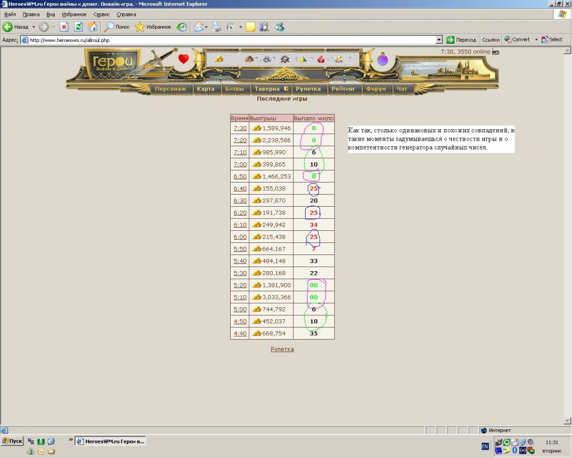This screenshot has height=458, width=572.
Task: Click the mercury resource icon
Action: point(285,59)
